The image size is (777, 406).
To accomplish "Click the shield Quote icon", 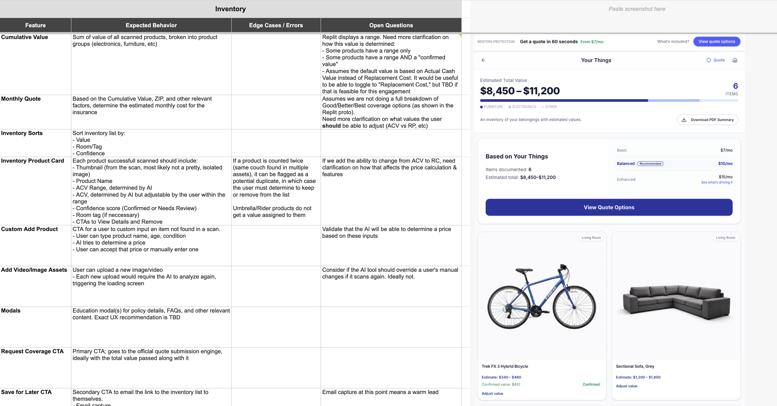I will point(709,60).
